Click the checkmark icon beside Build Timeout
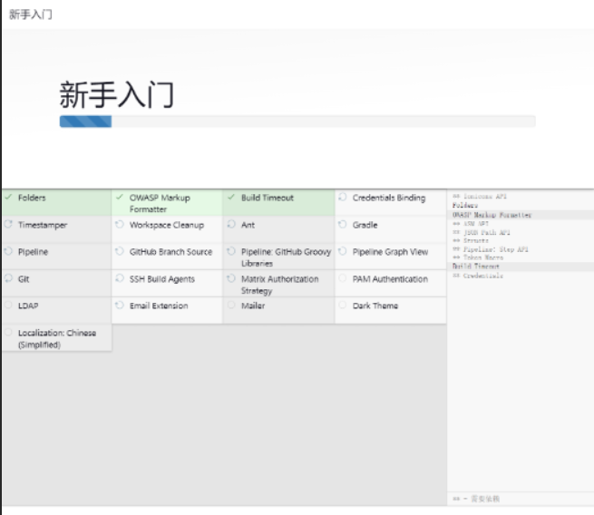The image size is (594, 515). [231, 197]
